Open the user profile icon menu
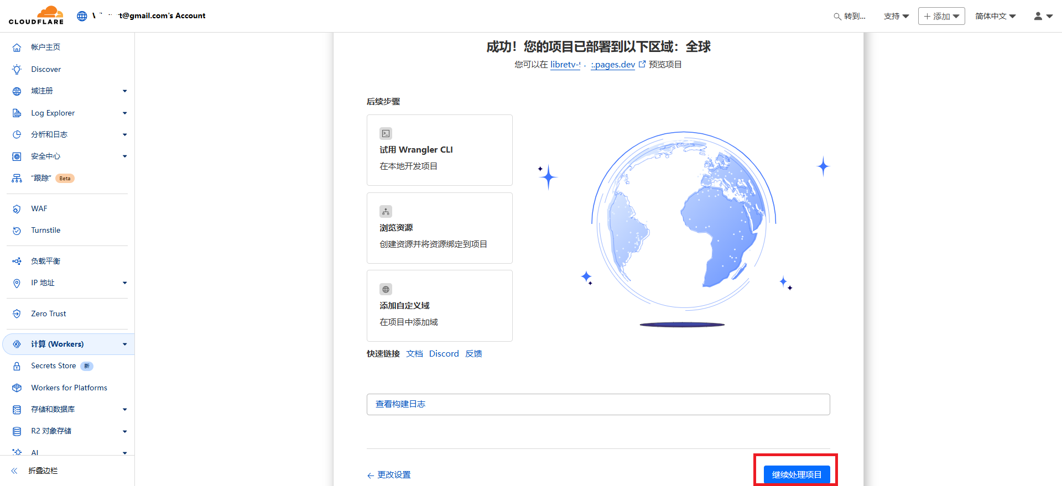The height and width of the screenshot is (486, 1062). coord(1043,16)
